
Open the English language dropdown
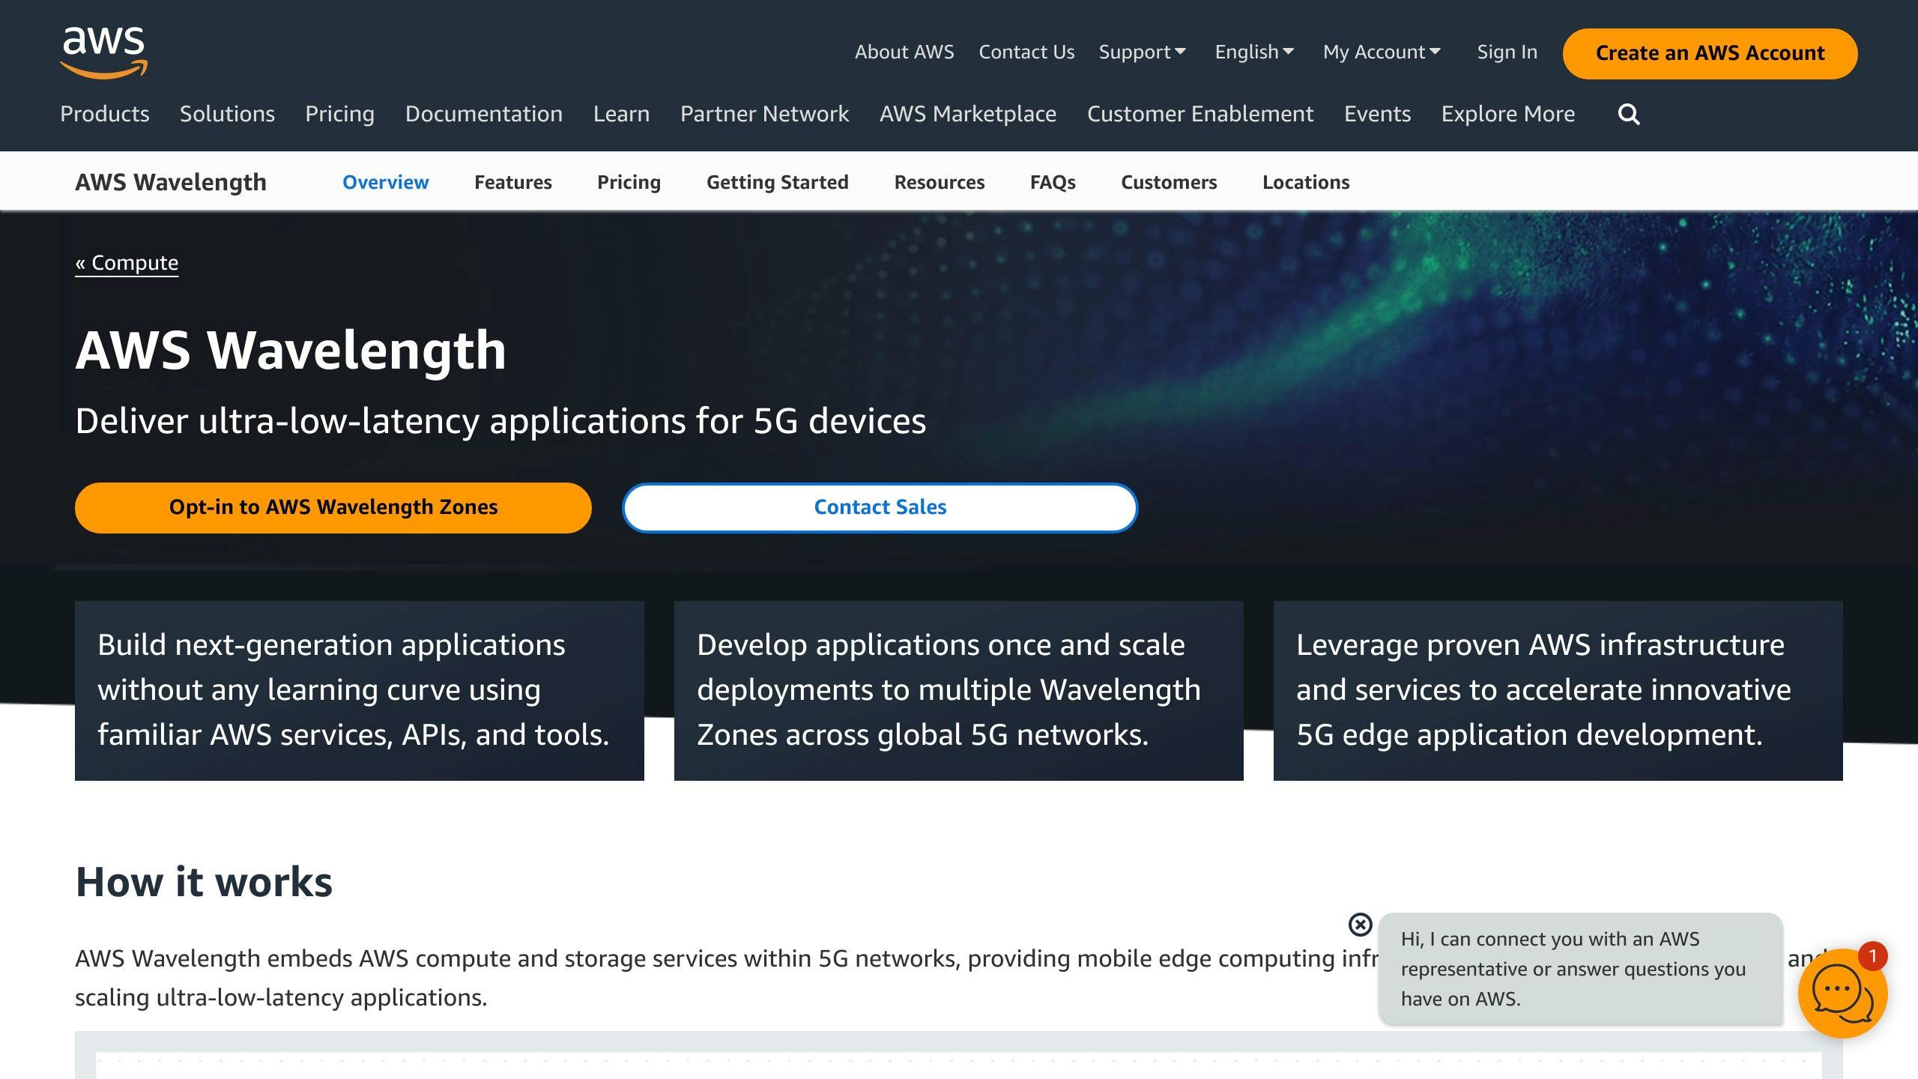click(x=1254, y=52)
